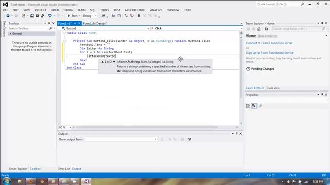
Task: Switch to the Error List tab
Action: [x=64, y=169]
